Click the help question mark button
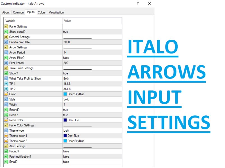Viewport: 225px width, 168px height. (x=138, y=3)
